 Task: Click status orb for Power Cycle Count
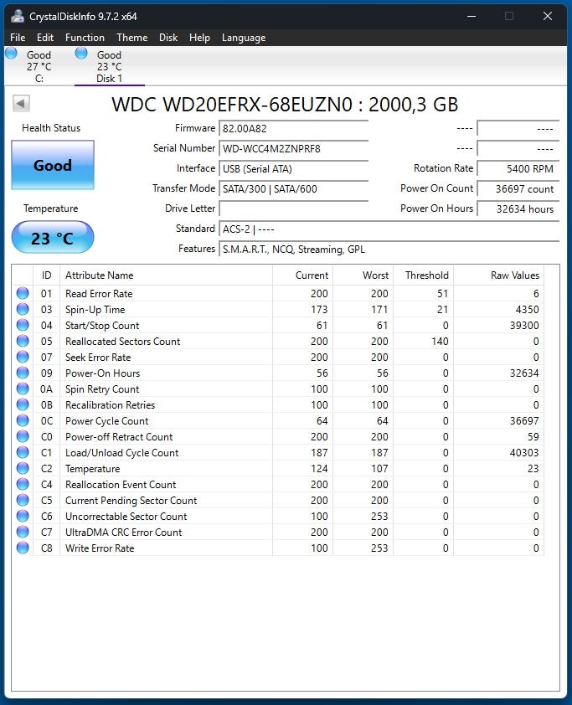click(x=23, y=421)
